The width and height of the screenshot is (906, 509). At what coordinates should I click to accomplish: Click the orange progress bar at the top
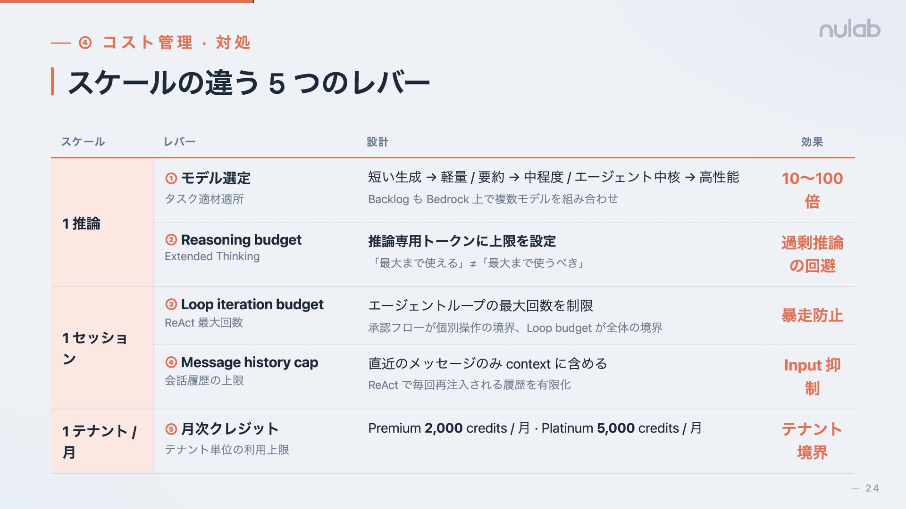[x=126, y=1]
